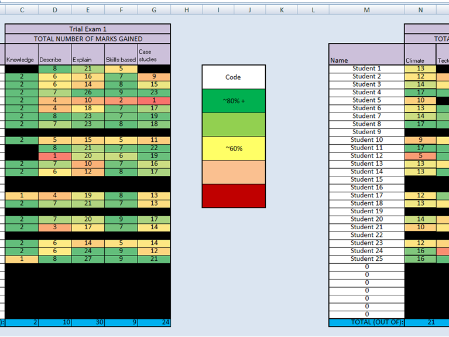Select column D header
449x337 pixels.
(54, 10)
